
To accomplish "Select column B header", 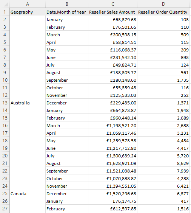I will 67,4.
